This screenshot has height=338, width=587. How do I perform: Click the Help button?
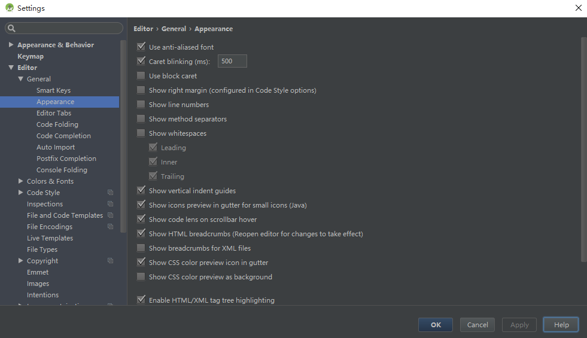(x=561, y=325)
